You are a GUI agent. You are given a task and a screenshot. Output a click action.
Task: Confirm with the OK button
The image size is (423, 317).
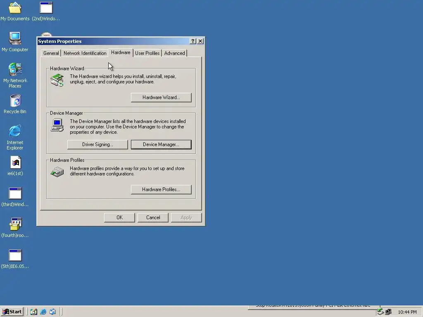[119, 218]
